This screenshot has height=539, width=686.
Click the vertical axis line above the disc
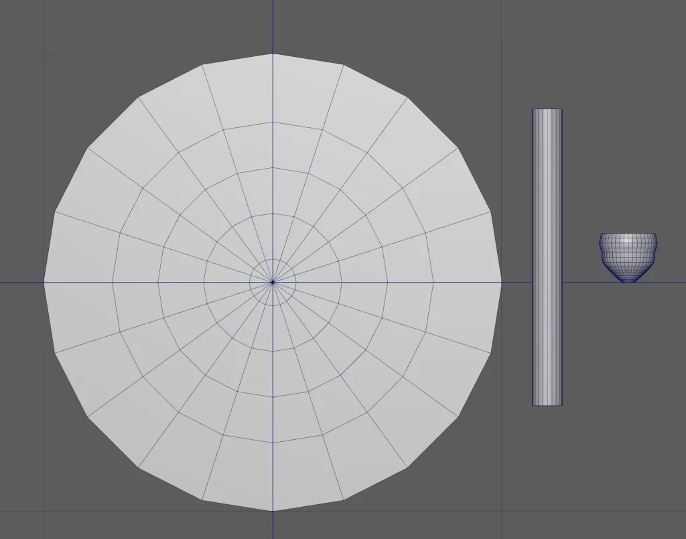tap(273, 27)
